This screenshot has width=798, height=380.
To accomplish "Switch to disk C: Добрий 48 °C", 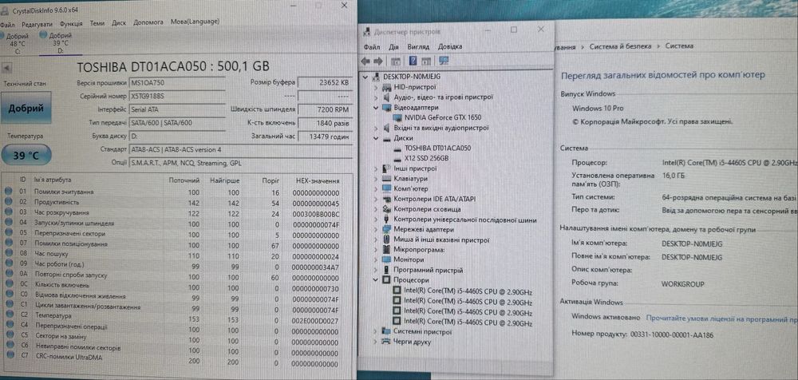I will [x=18, y=43].
